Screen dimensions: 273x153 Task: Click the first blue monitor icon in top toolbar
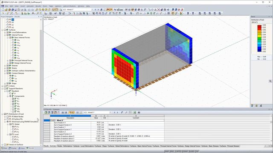click(173, 10)
